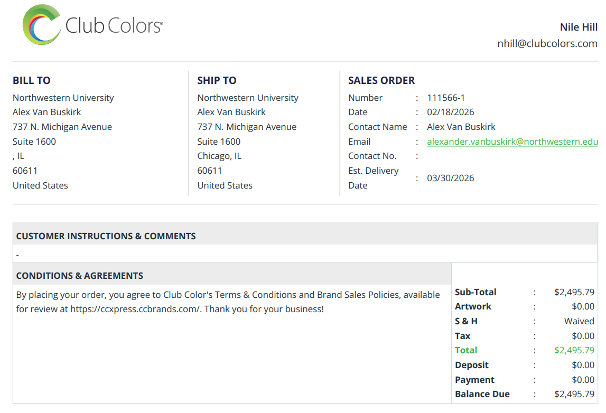Click the Artwork label
This screenshot has width=606, height=413.
pos(473,307)
